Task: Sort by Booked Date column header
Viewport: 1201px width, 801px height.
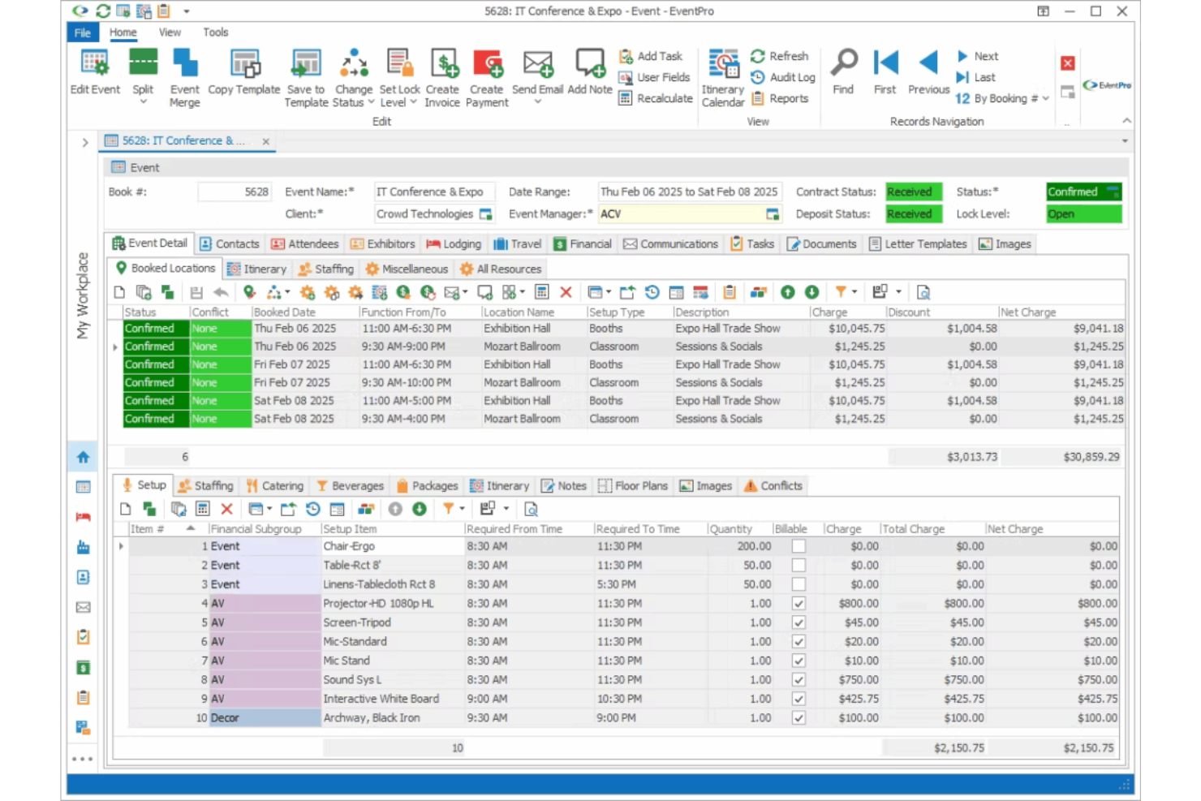Action: [304, 312]
